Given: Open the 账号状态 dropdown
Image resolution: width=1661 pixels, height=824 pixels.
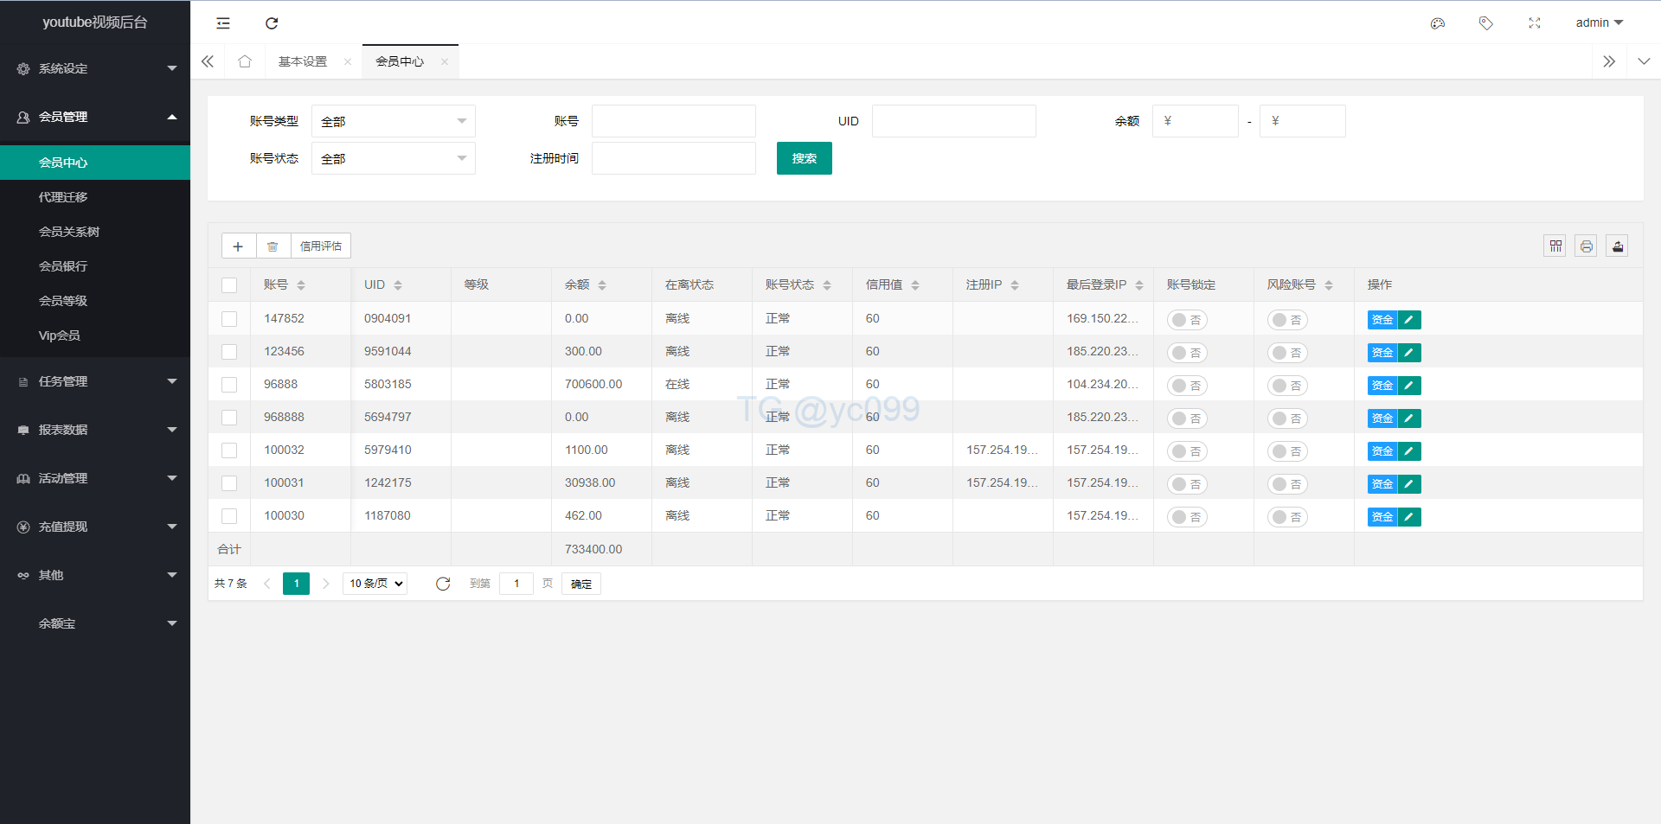Looking at the screenshot, I should click(393, 159).
